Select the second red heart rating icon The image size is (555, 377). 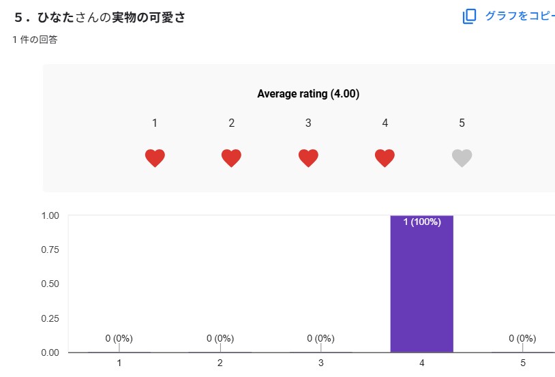point(232,158)
